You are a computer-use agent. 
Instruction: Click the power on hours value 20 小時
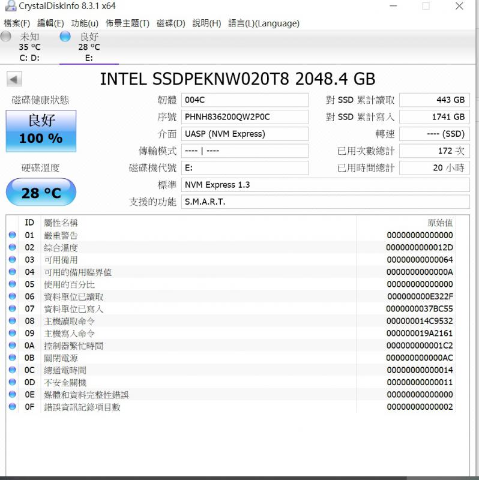click(x=435, y=168)
